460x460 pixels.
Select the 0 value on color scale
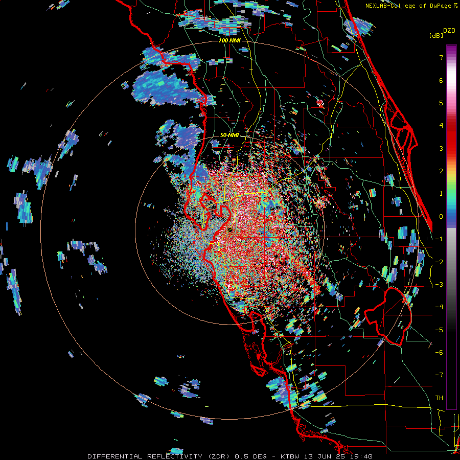pos(441,217)
